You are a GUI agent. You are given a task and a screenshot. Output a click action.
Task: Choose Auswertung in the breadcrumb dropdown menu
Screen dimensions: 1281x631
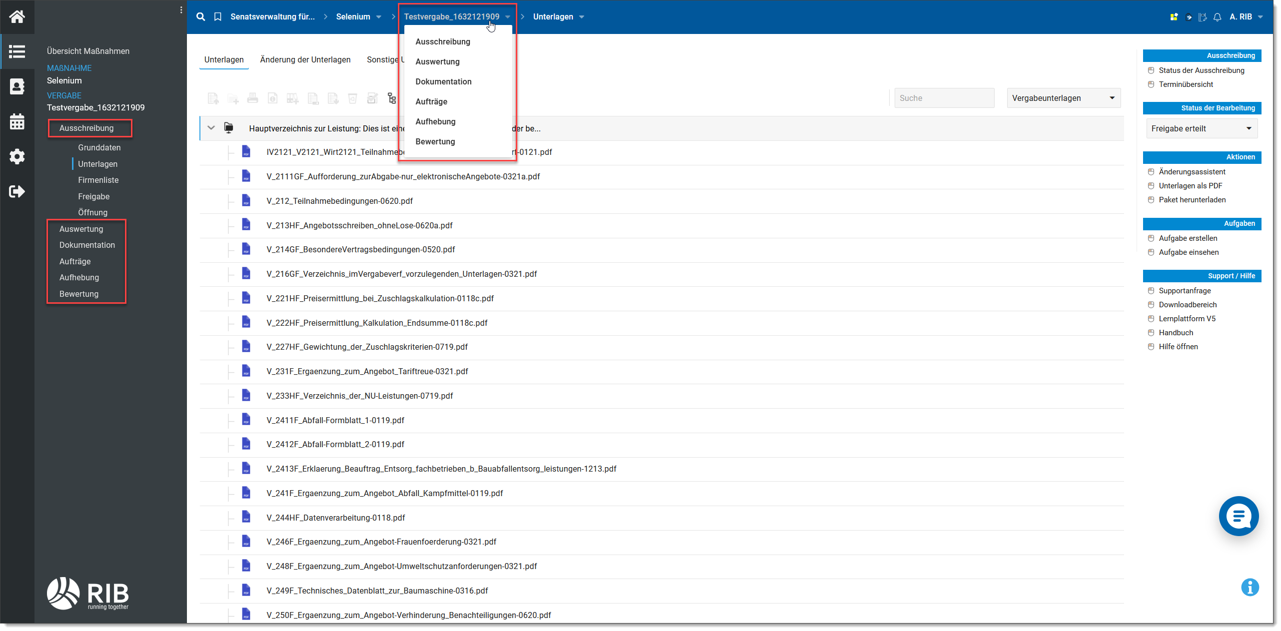coord(437,61)
